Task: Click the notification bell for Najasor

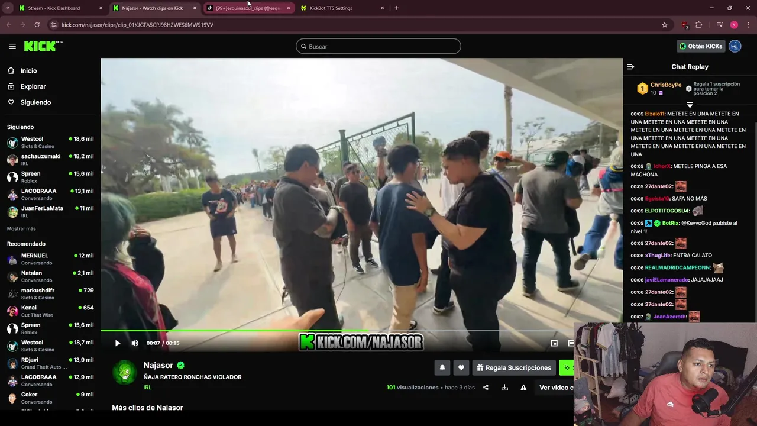Action: (442, 367)
